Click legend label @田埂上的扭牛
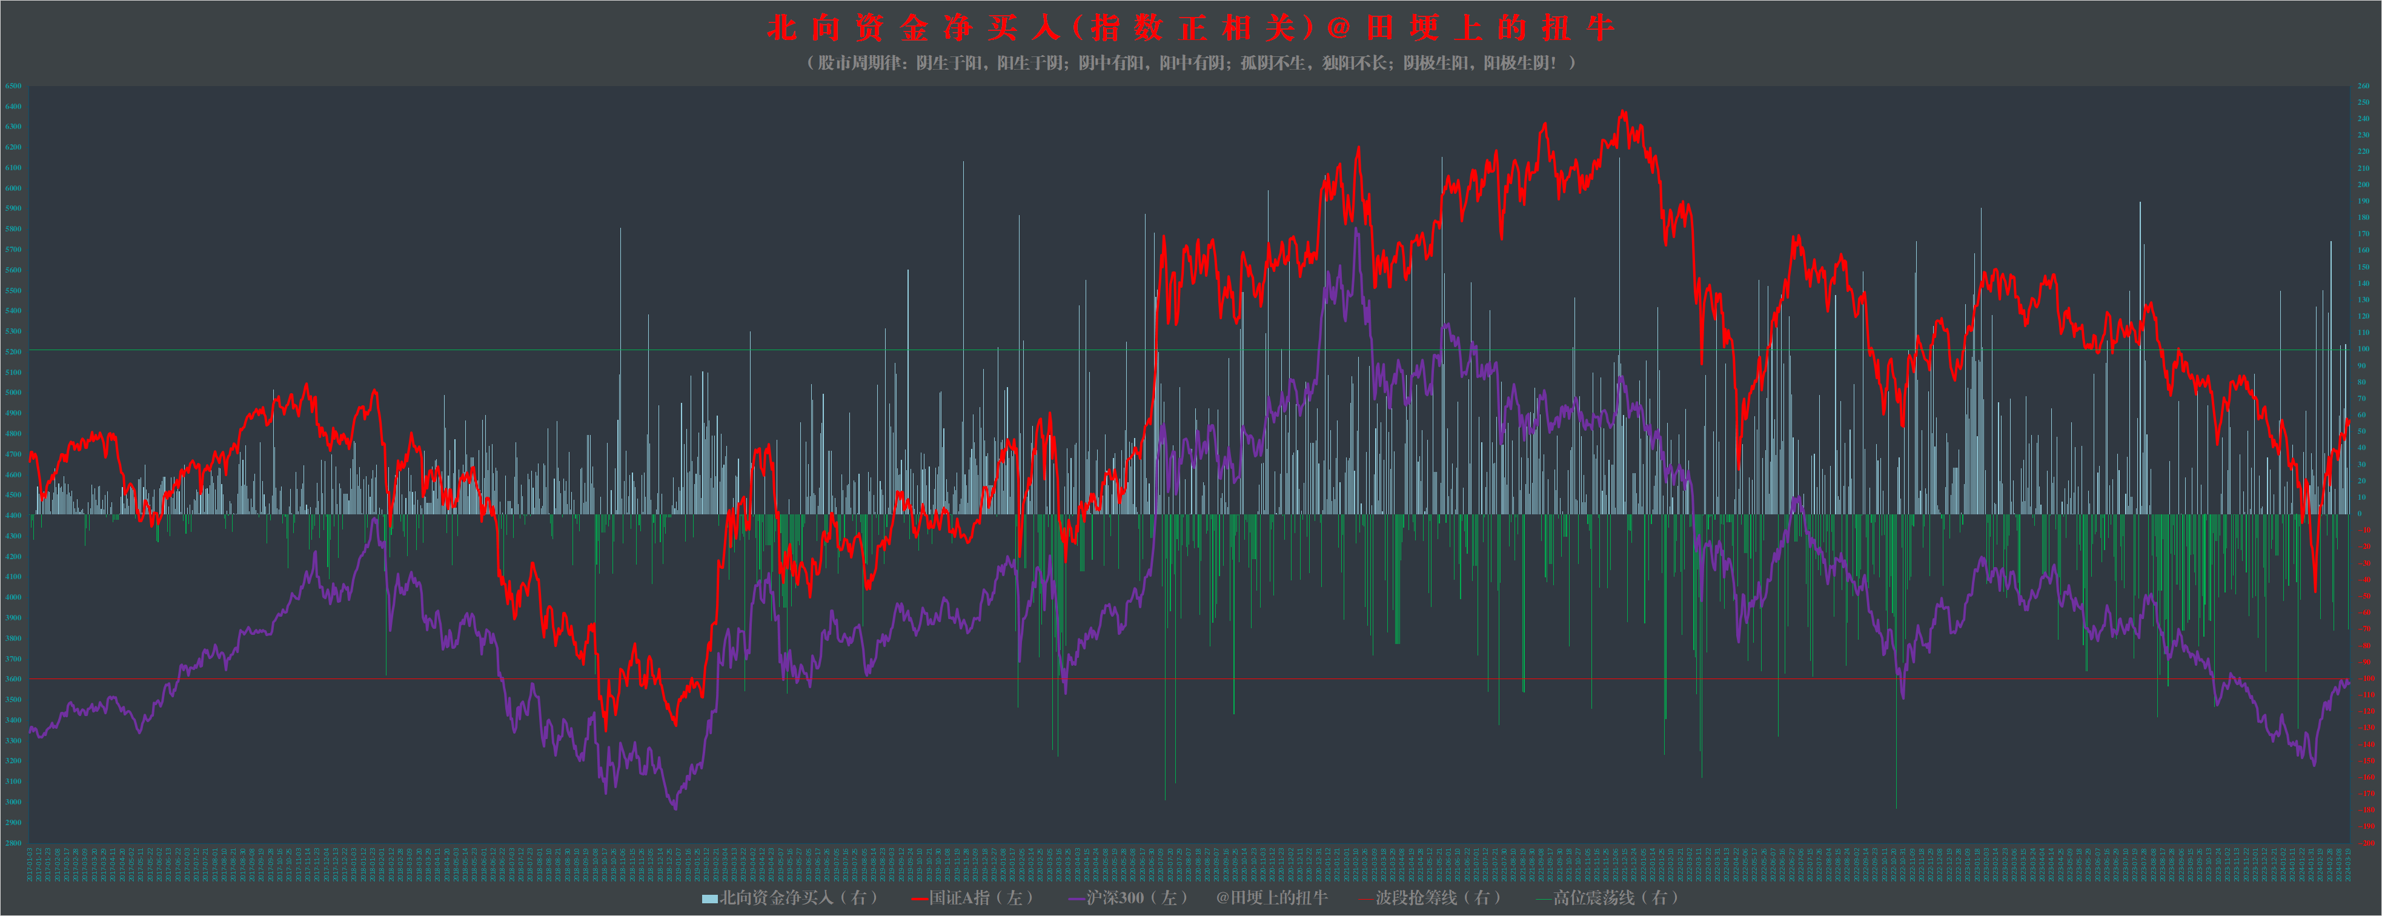Image resolution: width=2382 pixels, height=916 pixels. [x=1272, y=897]
